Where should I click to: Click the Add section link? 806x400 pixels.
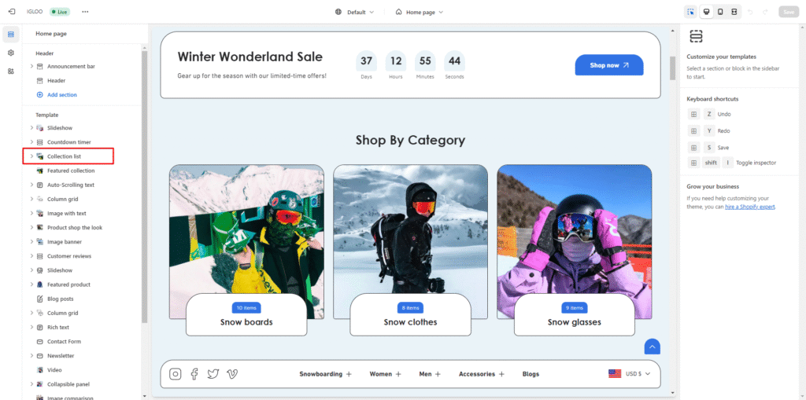[x=61, y=95]
